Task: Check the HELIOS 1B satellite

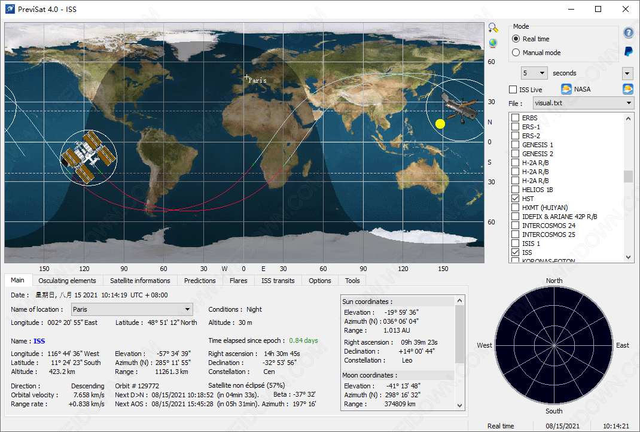Action: [516, 190]
